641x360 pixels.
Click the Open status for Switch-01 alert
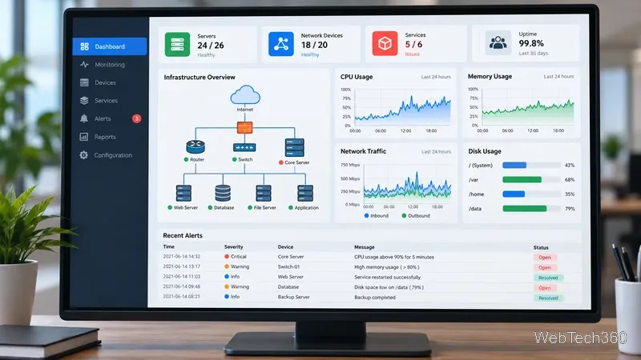[x=545, y=268]
